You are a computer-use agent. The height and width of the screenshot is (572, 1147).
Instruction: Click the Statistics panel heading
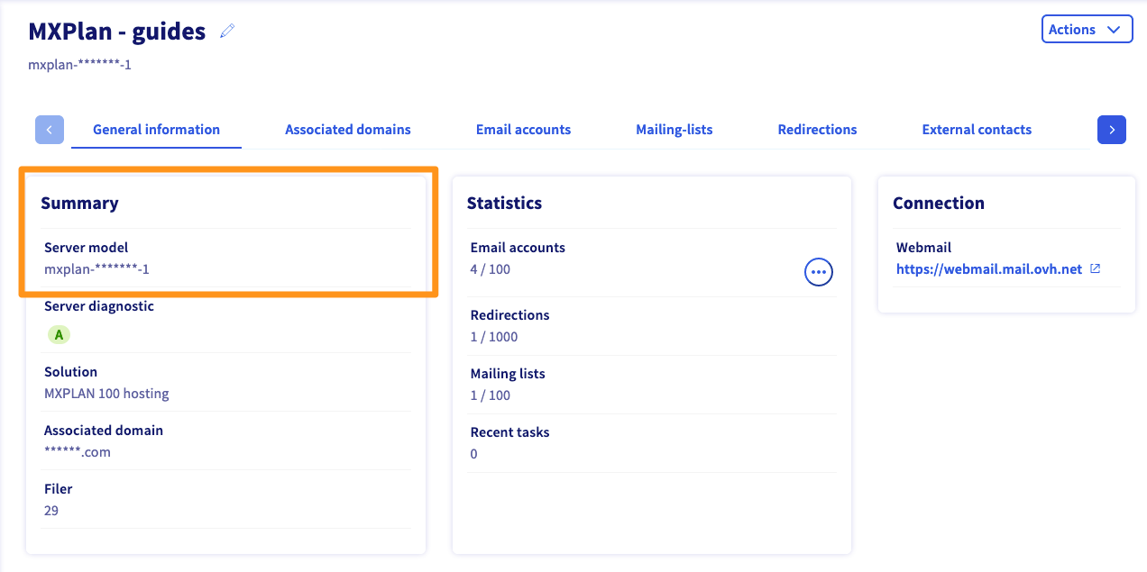(504, 204)
